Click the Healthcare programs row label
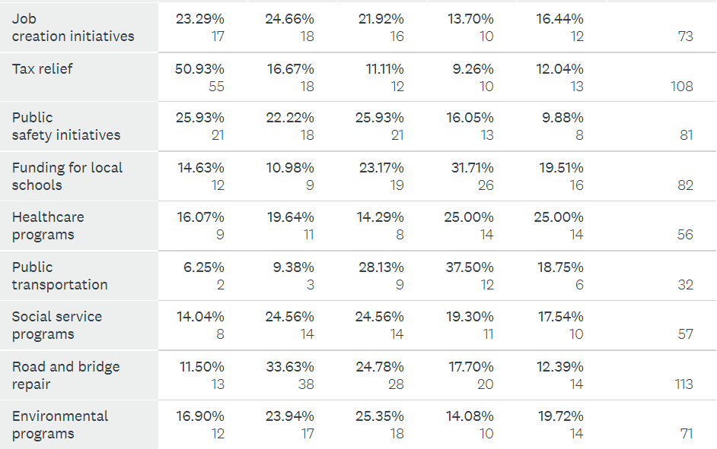Screen dimensions: 717x449 48,226
